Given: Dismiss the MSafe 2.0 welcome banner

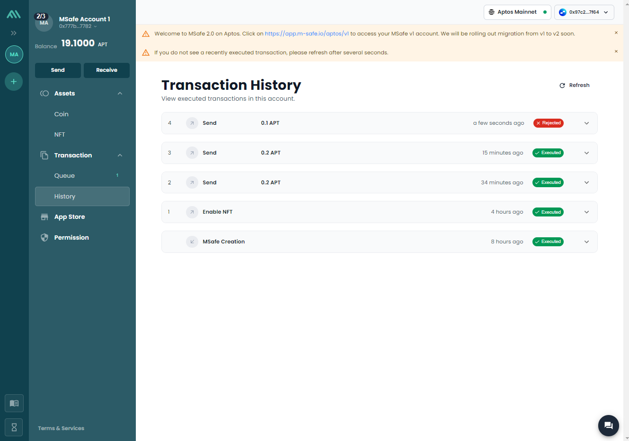Looking at the screenshot, I should click(x=616, y=33).
